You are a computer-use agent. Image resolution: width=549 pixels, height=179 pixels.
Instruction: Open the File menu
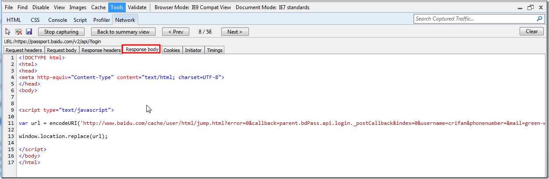point(9,7)
